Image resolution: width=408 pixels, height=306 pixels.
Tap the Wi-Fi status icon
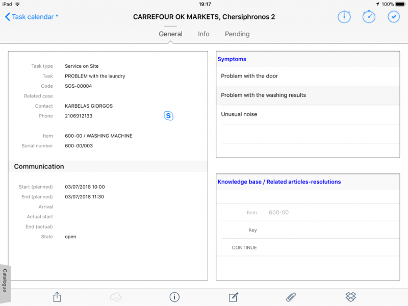coord(17,4)
